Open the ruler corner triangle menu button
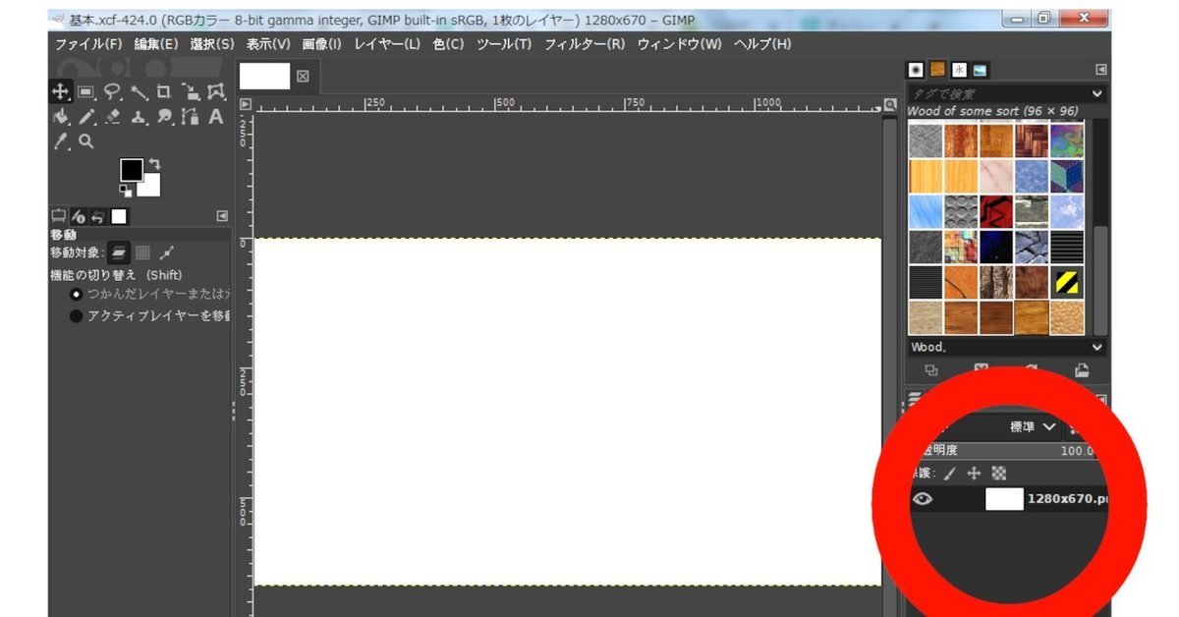Image resolution: width=1179 pixels, height=617 pixels. [246, 105]
